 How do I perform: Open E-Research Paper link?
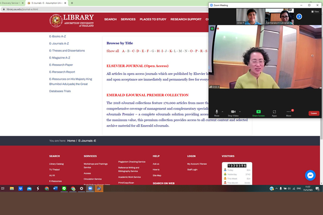[x=61, y=65]
